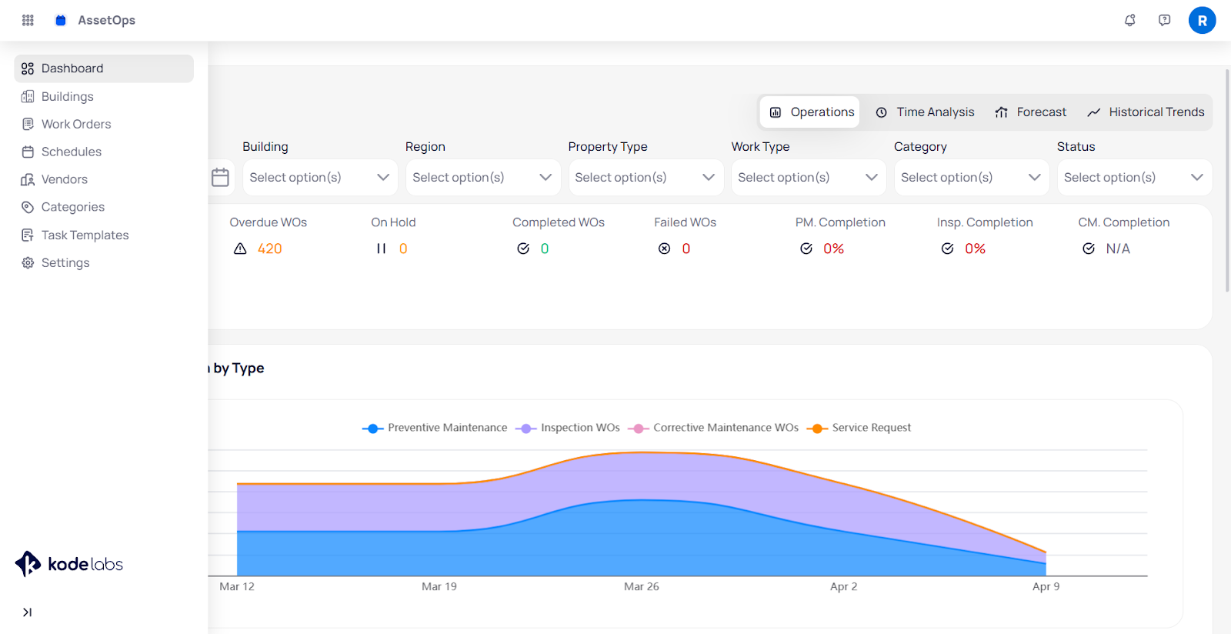Open the Building filter dropdown
The width and height of the screenshot is (1231, 634).
click(x=319, y=177)
